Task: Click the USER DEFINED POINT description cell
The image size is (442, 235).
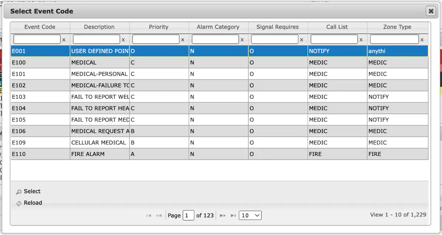Action: 100,51
